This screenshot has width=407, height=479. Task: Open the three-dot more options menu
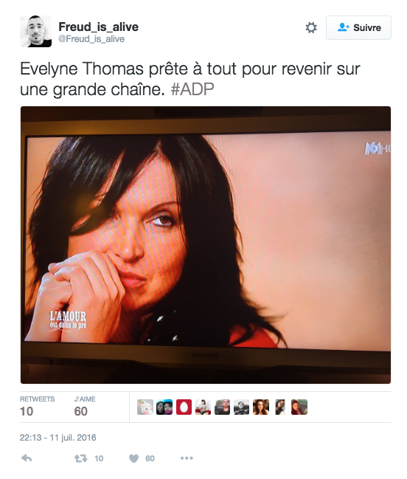pyautogui.click(x=187, y=458)
